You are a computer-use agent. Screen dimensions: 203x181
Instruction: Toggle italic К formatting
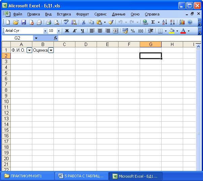point(75,31)
